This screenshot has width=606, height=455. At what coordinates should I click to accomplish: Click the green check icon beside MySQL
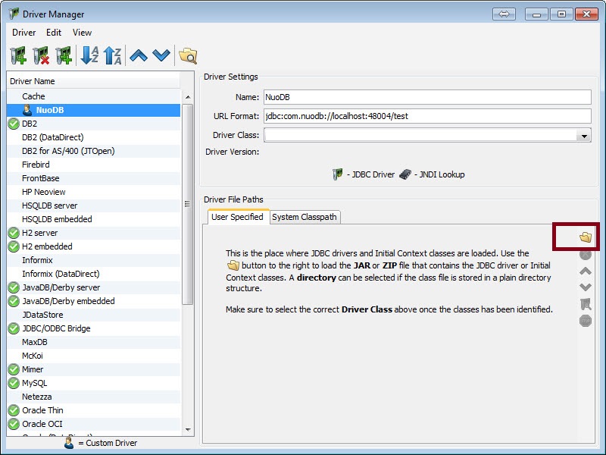(14, 383)
